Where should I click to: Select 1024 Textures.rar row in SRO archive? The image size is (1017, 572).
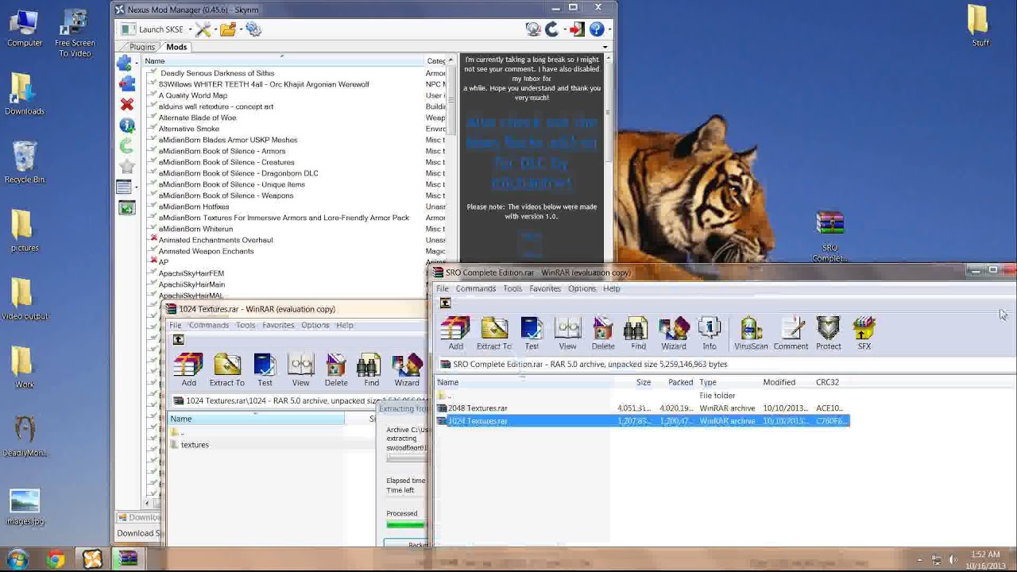click(x=642, y=421)
